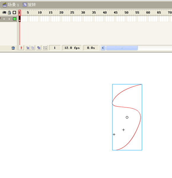The height and width of the screenshot is (178, 172).
Task: Enable onion skin outlines button
Action: pos(33,48)
